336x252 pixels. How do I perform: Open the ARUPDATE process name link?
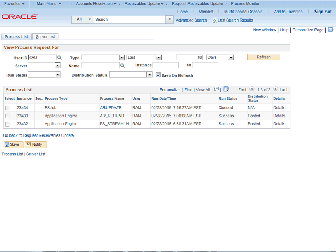point(111,108)
